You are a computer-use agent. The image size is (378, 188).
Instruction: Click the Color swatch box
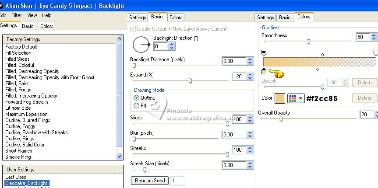[x=279, y=98]
